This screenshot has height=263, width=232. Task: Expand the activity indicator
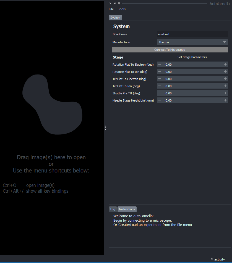tap(218, 259)
